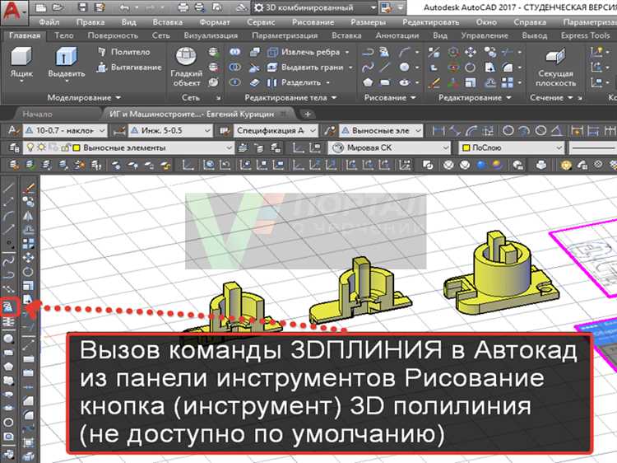Viewport: 617px width, 463px height.
Task: Click the blue sphere Realistic visual style icon
Action: click(x=481, y=165)
